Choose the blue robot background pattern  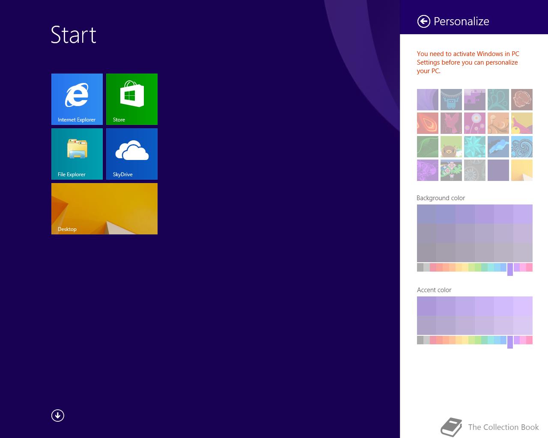(451, 100)
